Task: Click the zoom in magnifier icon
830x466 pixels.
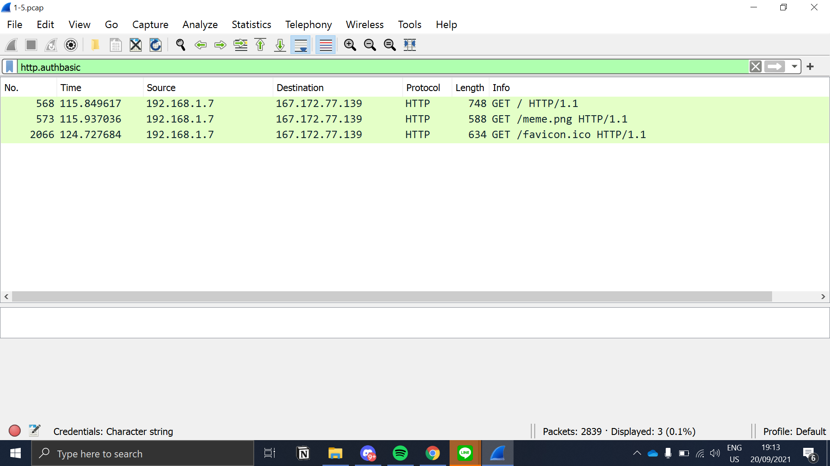Action: coord(351,44)
